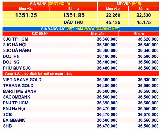This screenshot has width=162, height=131.
Task: Click DOJI SG sell price 36,560,000
Action: (x=148, y=62)
